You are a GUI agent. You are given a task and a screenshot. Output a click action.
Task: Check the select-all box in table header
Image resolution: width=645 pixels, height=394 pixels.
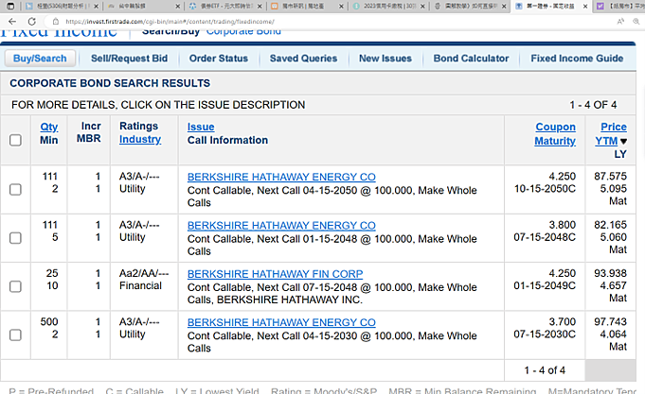15,141
